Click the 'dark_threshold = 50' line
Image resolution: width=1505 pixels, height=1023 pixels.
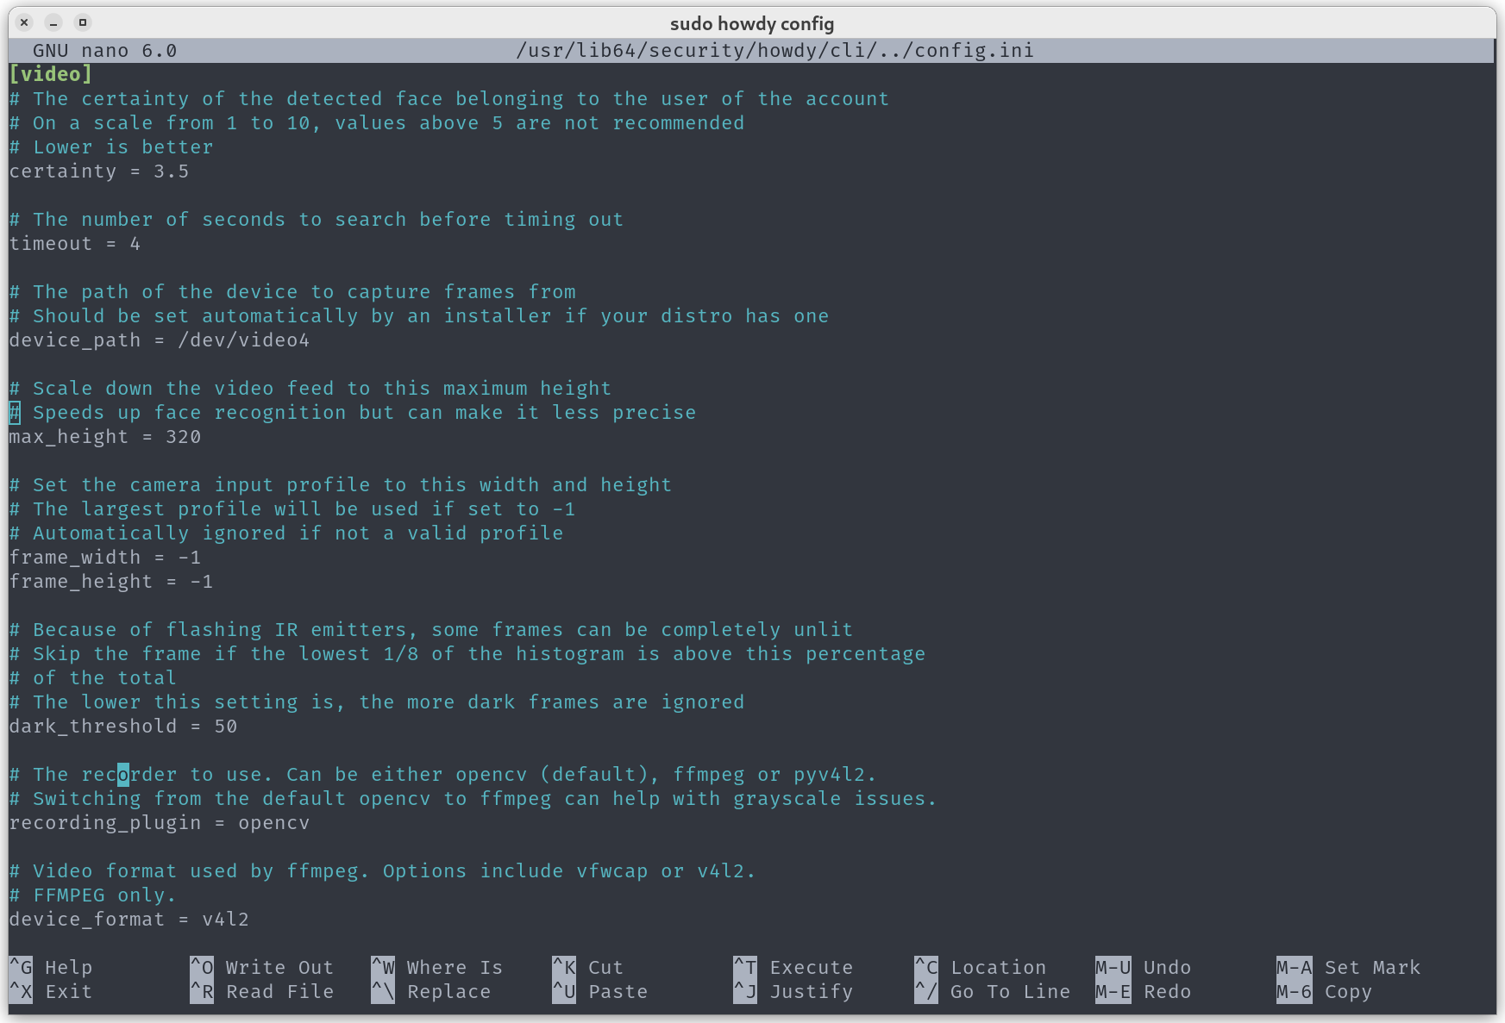click(122, 727)
